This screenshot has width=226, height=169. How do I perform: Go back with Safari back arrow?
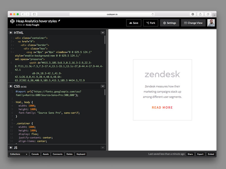[x=23, y=14]
